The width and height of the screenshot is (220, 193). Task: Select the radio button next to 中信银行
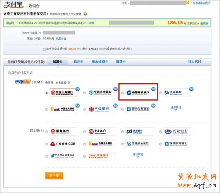tap(85, 109)
